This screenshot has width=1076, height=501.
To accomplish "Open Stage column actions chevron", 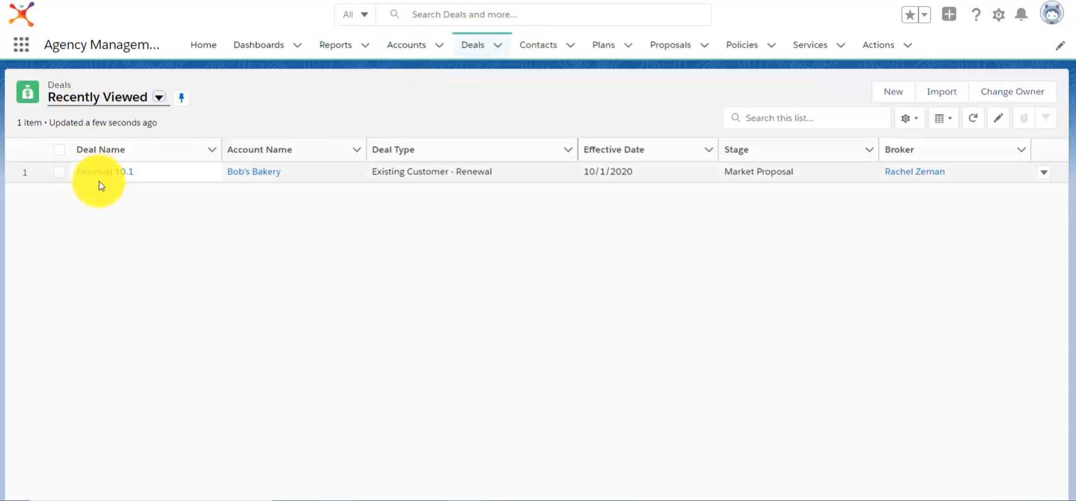I will pyautogui.click(x=869, y=150).
